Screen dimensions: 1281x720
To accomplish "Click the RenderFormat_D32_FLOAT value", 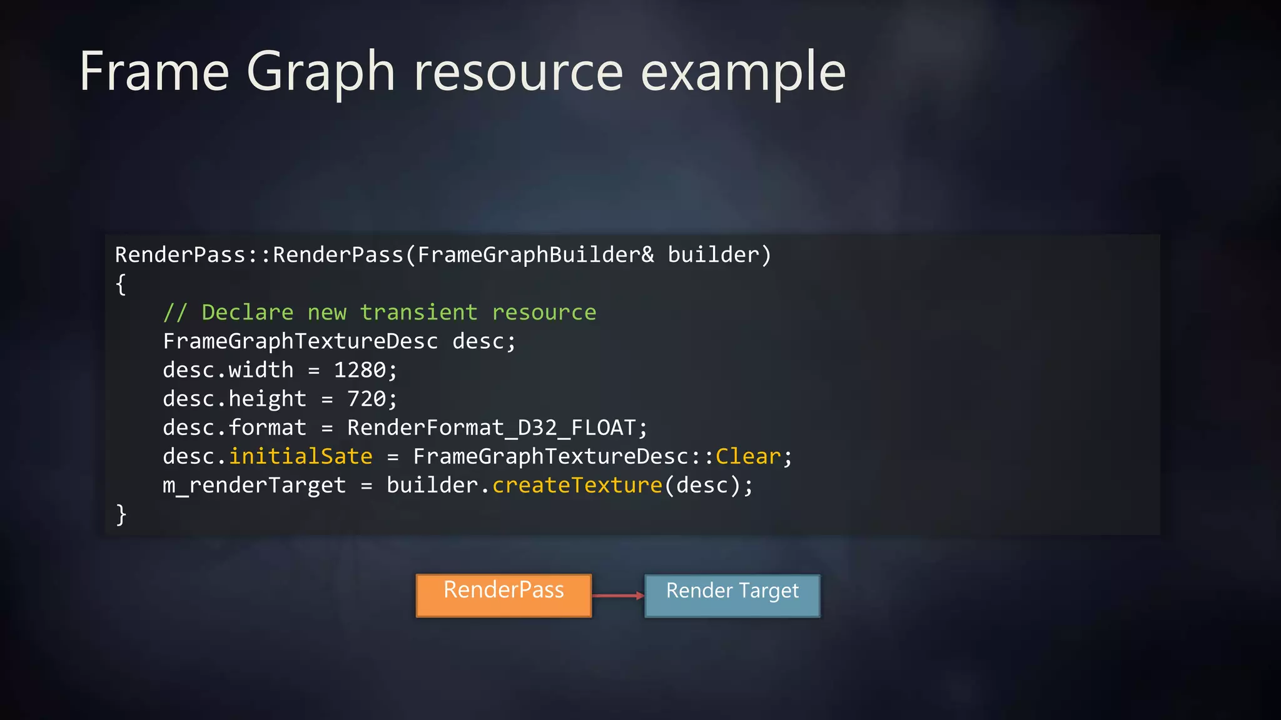I will click(492, 427).
